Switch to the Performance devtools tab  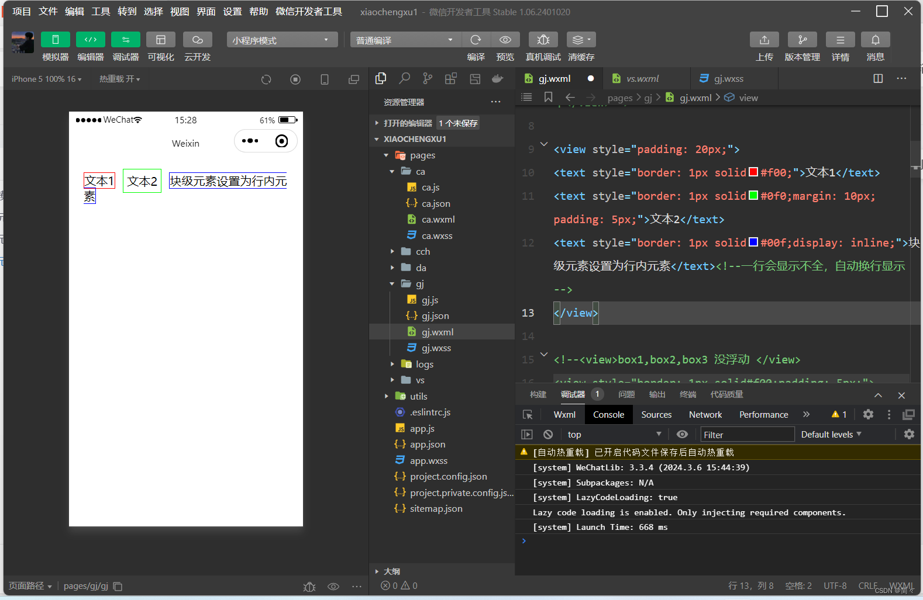tap(763, 414)
